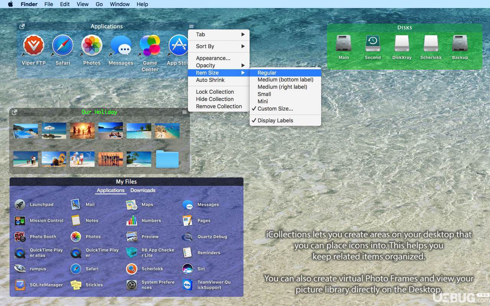
Task: Select the checked Custom Size option
Action: point(285,109)
